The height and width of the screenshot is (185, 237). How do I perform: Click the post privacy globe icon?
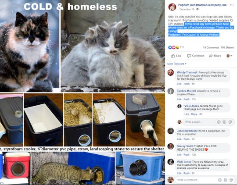coord(197,9)
